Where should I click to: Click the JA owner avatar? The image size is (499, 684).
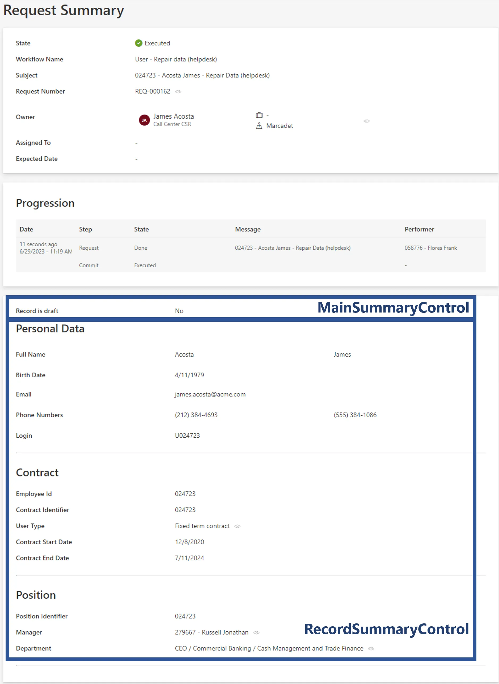tap(144, 120)
